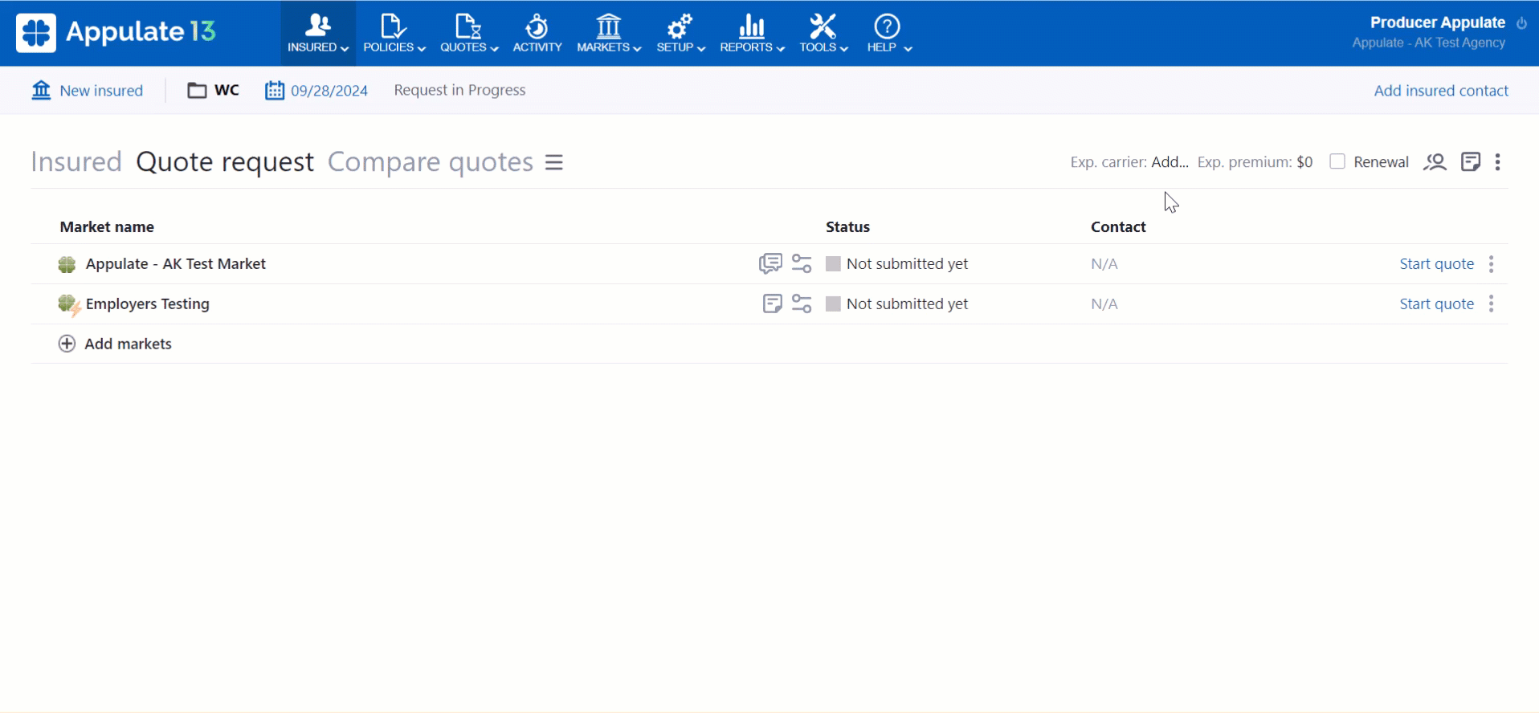Open three-dot menu for Employers Testing
The image size is (1539, 713).
pos(1491,304)
